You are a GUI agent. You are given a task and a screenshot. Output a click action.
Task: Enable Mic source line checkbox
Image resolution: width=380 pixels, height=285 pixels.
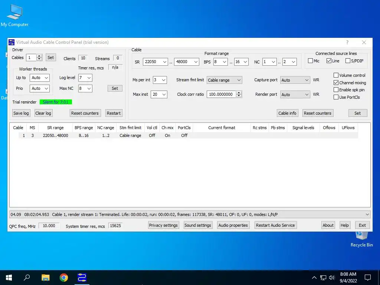[310, 61]
